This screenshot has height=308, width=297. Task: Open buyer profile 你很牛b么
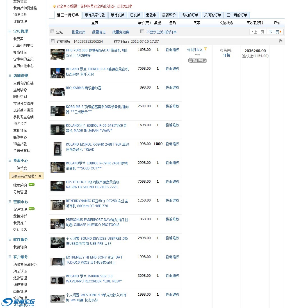pos(195,50)
